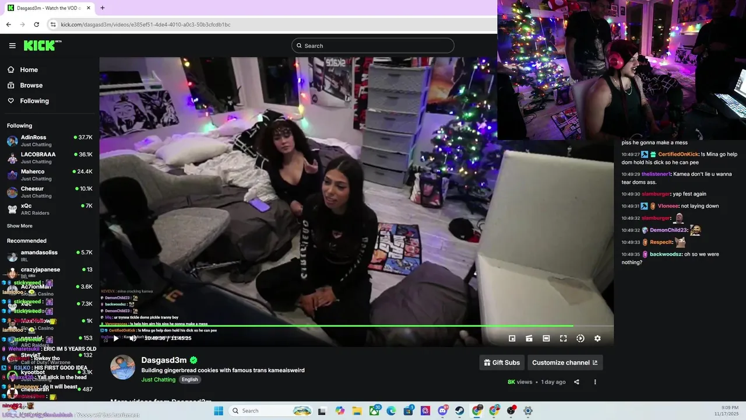
Task: Click the Dasgasd3m channel avatar
Action: click(x=122, y=367)
